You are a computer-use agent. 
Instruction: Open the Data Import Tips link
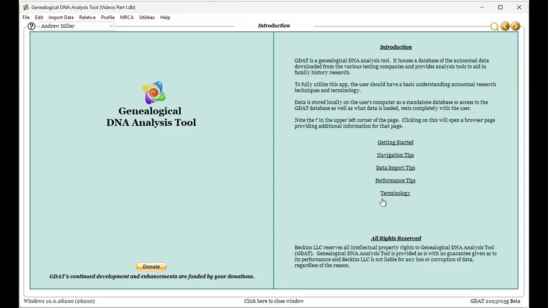(x=396, y=168)
